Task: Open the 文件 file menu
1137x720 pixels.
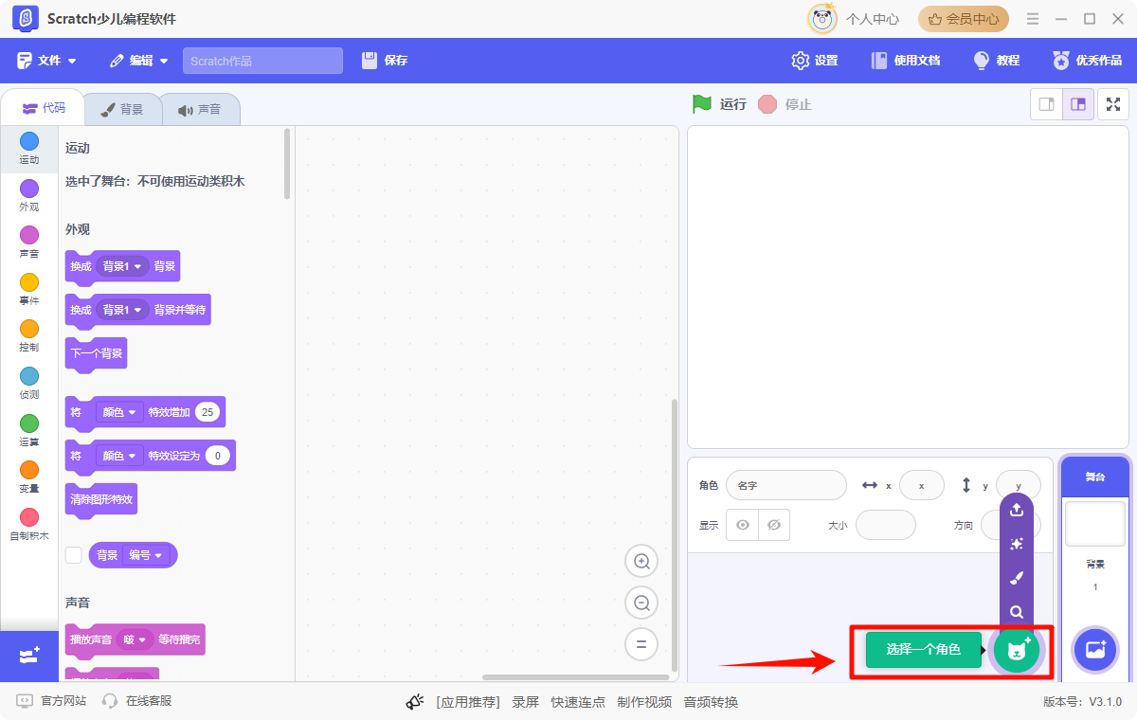Action: [47, 61]
